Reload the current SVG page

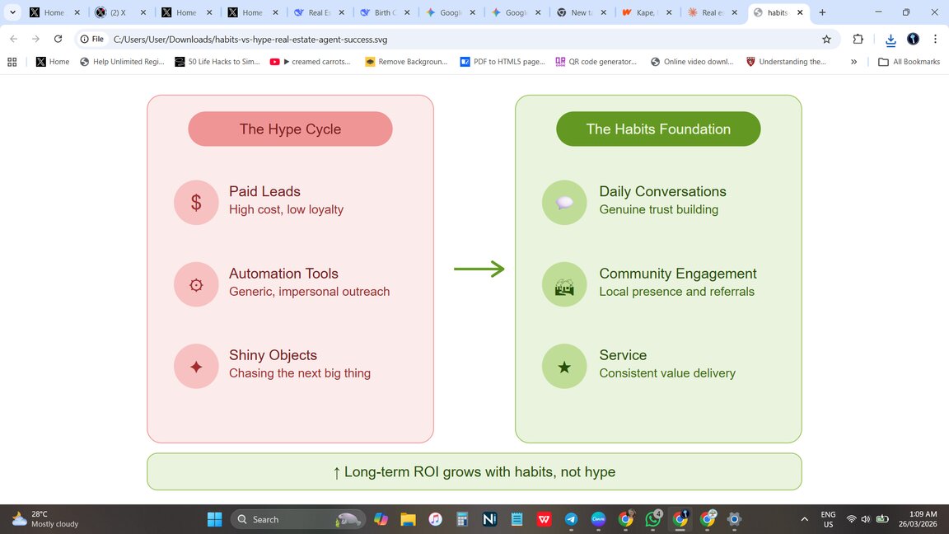point(58,39)
